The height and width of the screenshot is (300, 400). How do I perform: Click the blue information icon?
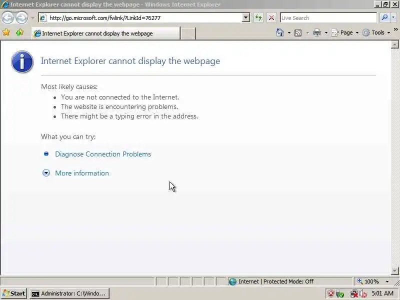pos(22,61)
